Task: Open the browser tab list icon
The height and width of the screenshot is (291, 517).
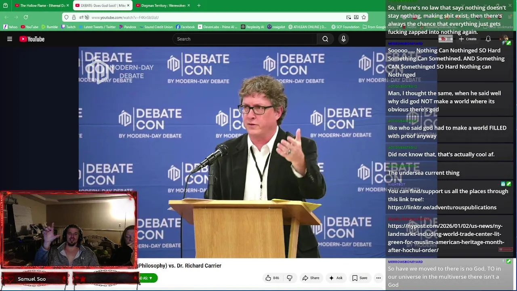Action: coord(5,6)
